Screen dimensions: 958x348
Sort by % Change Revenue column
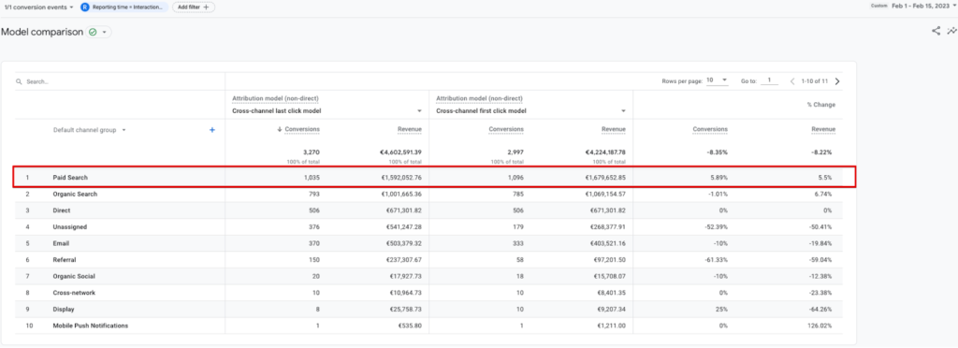[x=823, y=129]
